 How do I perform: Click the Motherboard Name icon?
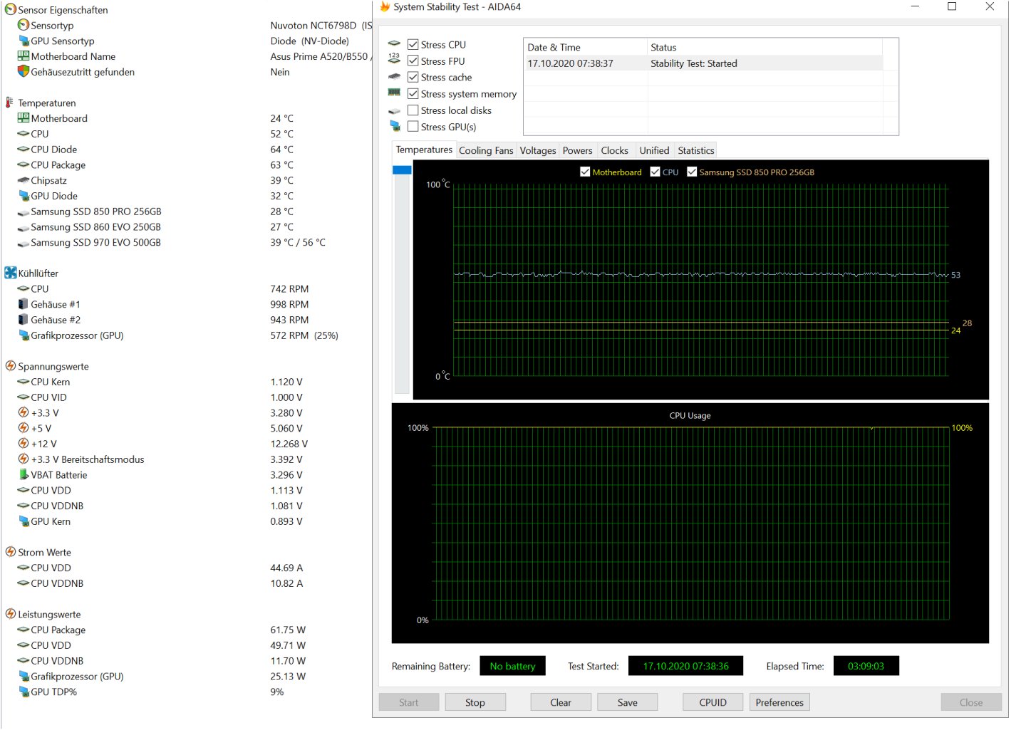[24, 56]
